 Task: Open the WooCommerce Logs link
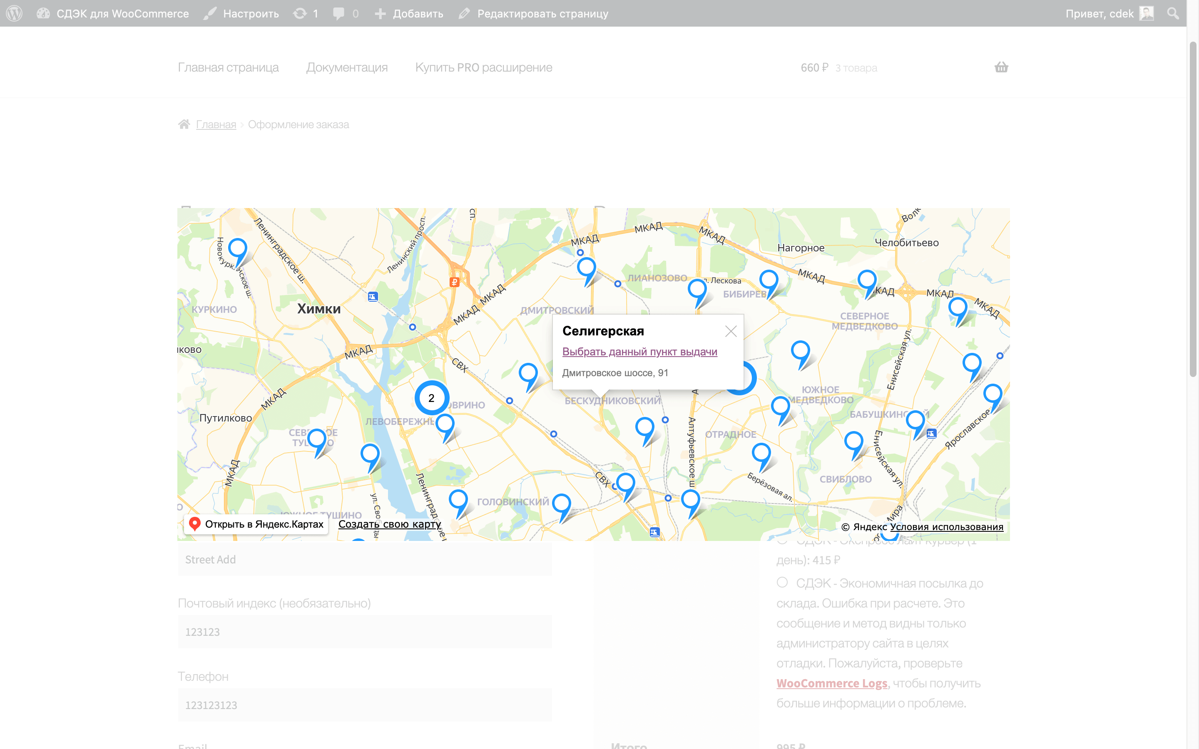pyautogui.click(x=831, y=683)
